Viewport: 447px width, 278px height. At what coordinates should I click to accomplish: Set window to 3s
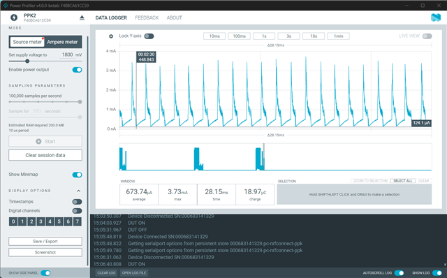[x=288, y=36]
